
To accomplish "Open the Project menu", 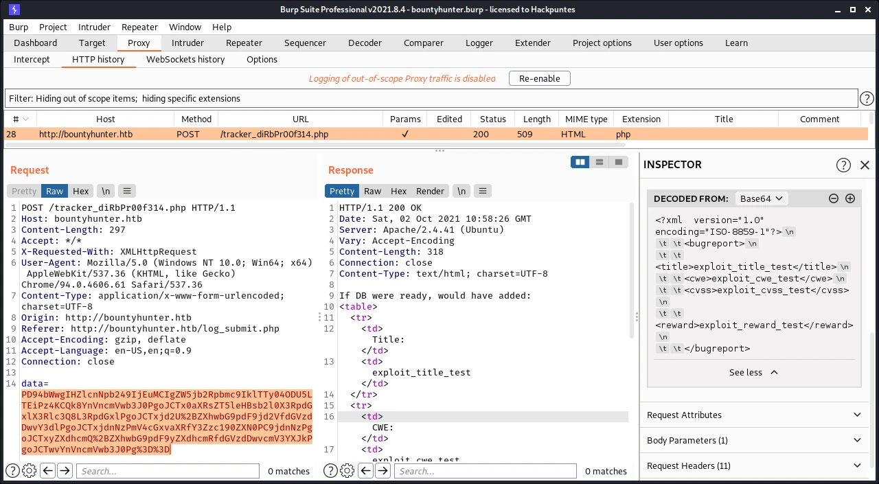I will point(53,27).
